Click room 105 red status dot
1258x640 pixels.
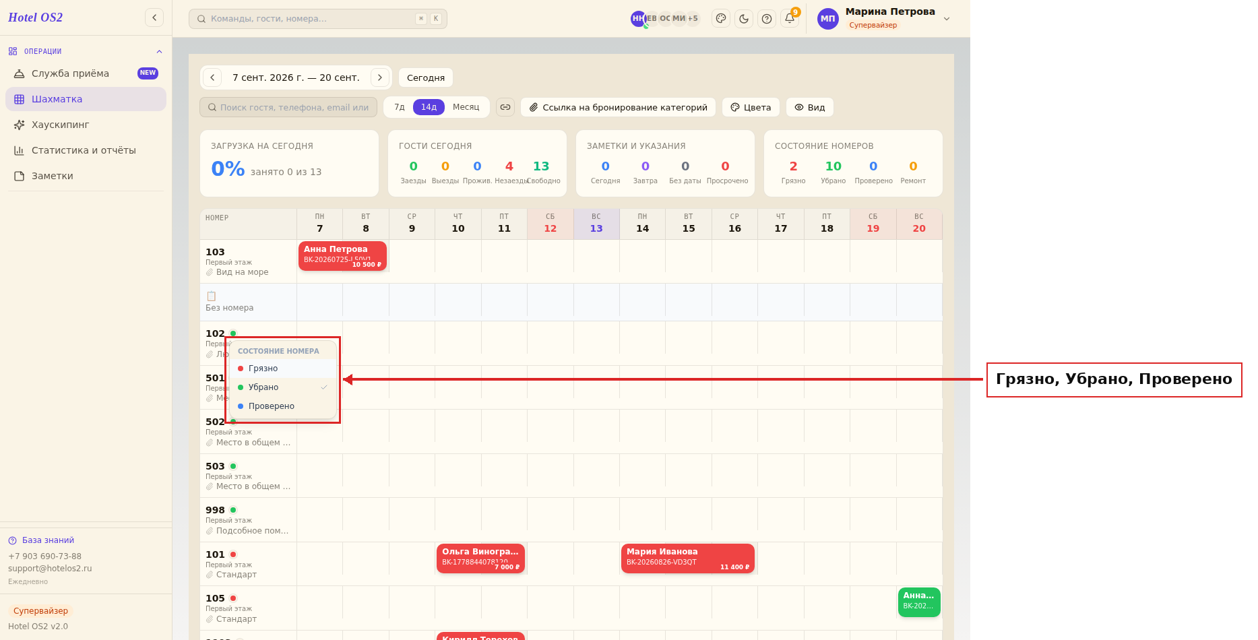233,598
